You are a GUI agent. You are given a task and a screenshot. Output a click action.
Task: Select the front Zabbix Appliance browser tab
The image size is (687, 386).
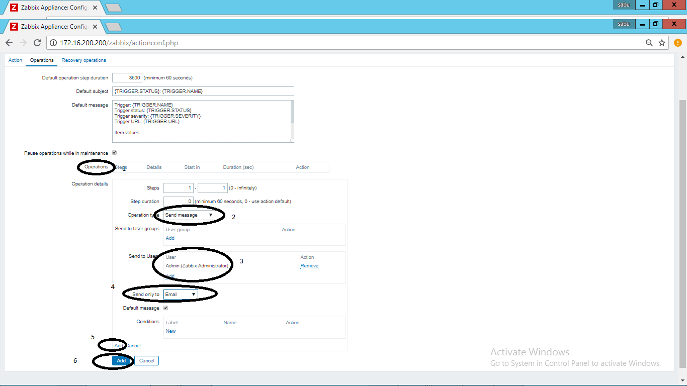pos(54,26)
